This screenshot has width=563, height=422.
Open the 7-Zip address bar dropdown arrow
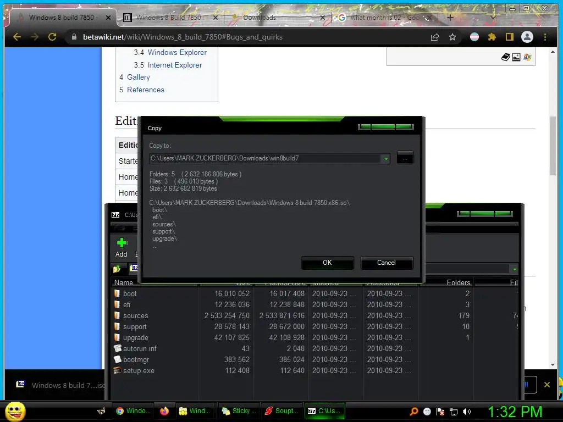[515, 269]
